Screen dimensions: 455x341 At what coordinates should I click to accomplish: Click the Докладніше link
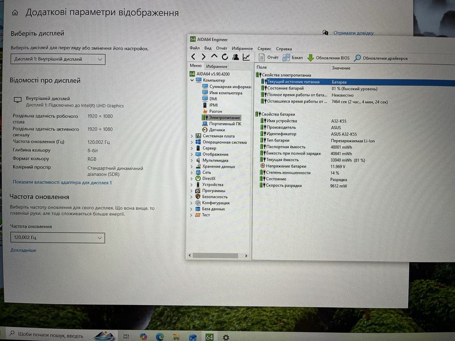(23, 250)
